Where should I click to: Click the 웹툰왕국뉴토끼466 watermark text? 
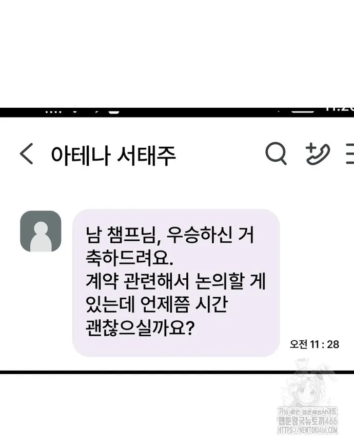coord(308,420)
